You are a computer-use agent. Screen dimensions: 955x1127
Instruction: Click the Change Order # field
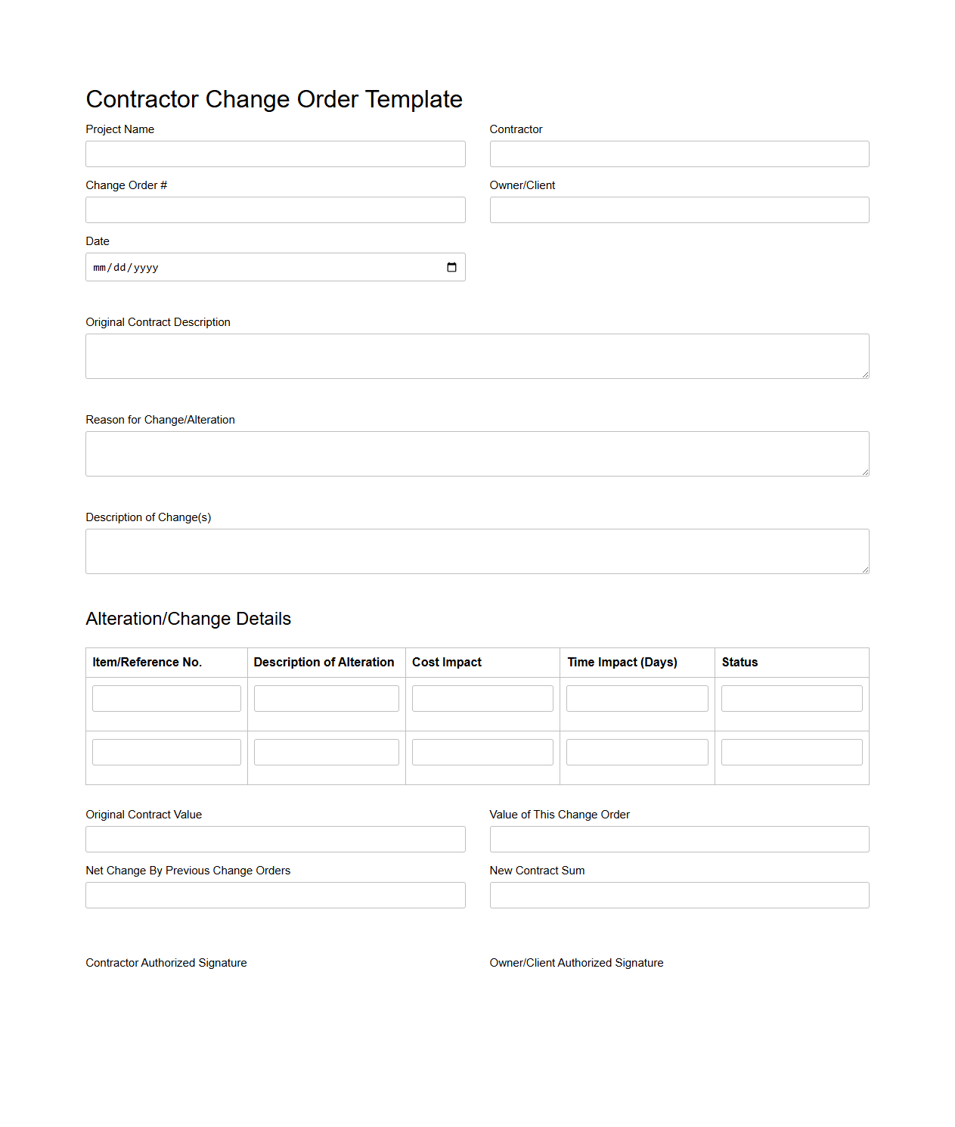[275, 210]
